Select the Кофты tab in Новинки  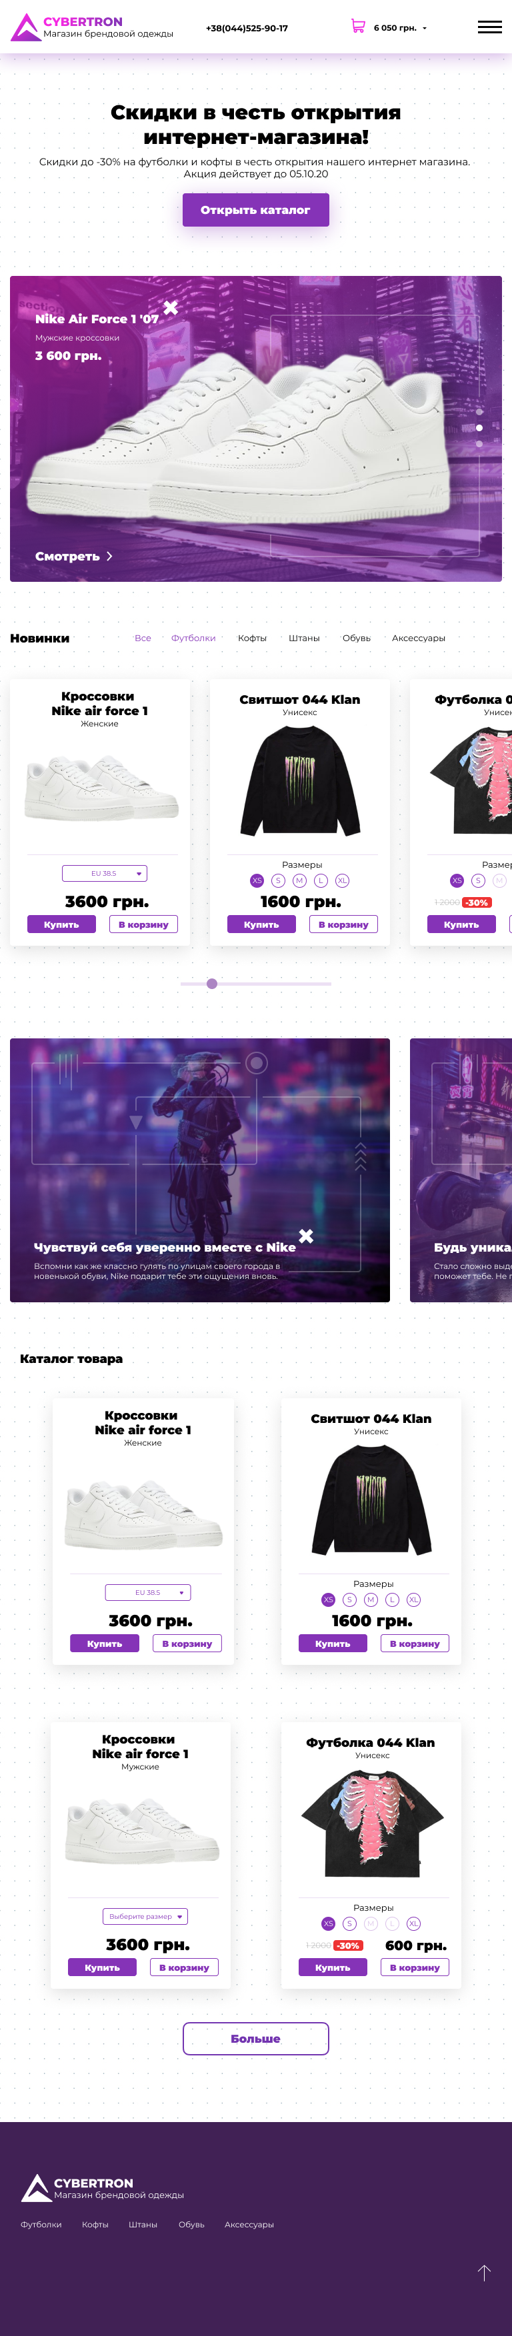point(253,638)
